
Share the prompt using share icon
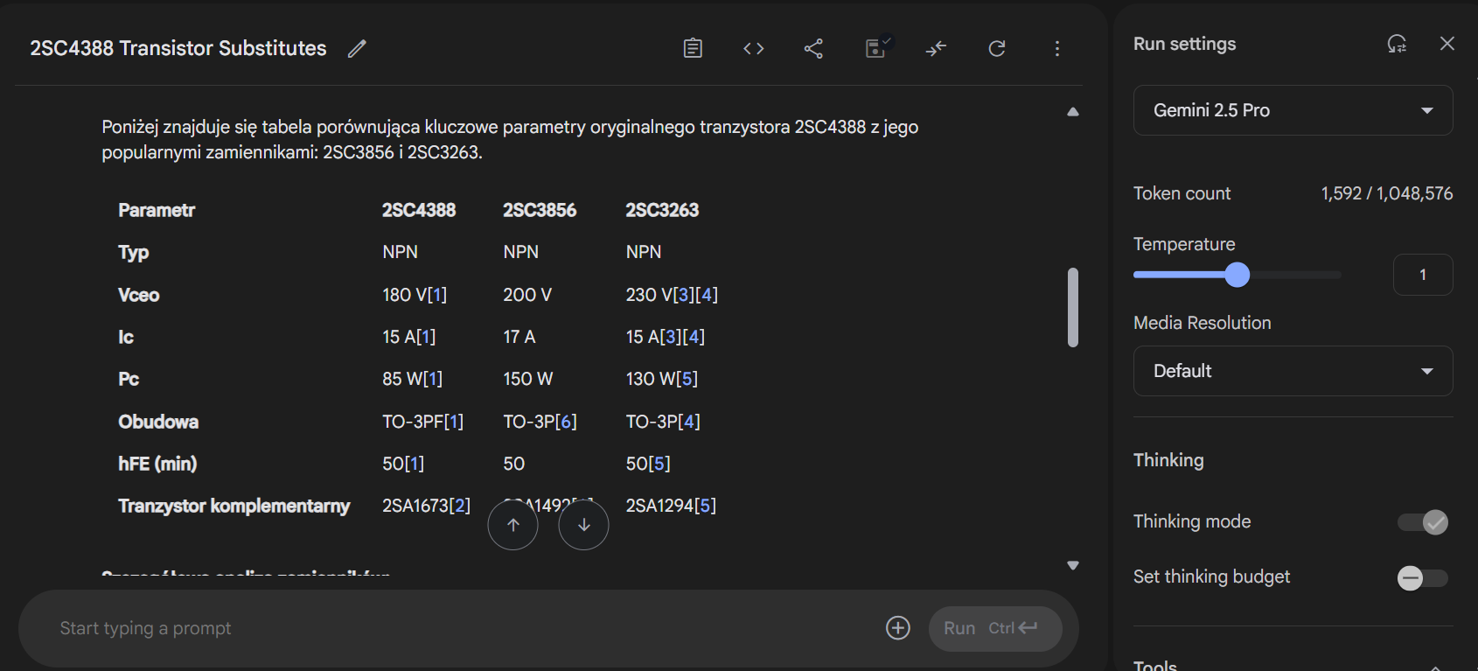coord(813,48)
